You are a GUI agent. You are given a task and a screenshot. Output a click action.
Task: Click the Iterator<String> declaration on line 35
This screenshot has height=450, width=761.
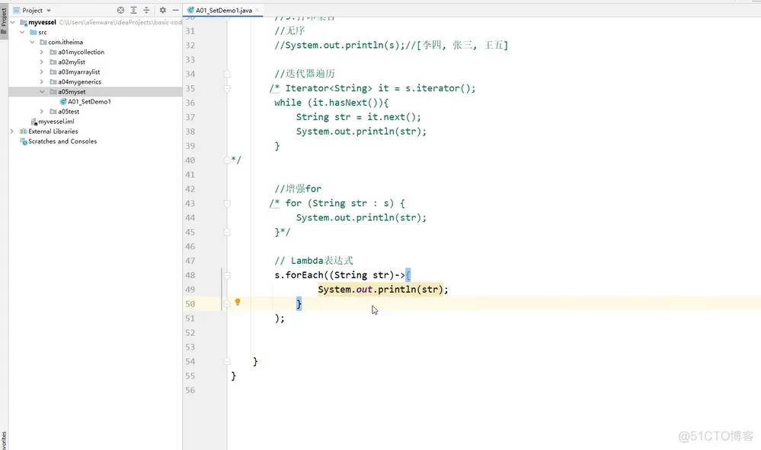[381, 88]
